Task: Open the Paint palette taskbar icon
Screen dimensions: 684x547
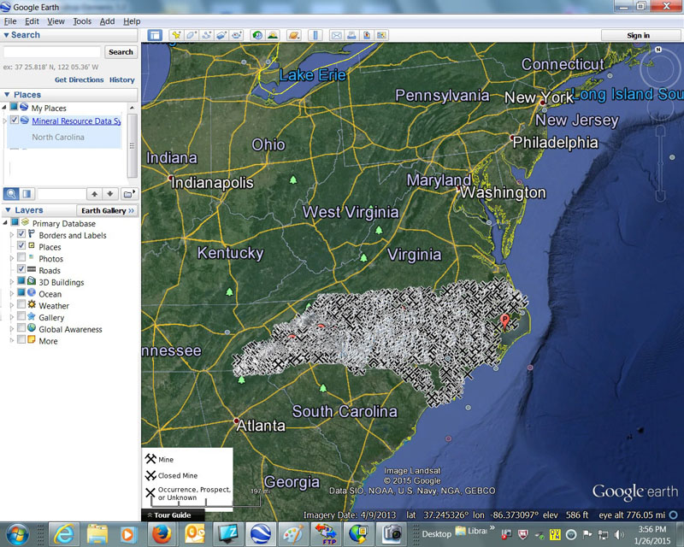Action: [293, 534]
